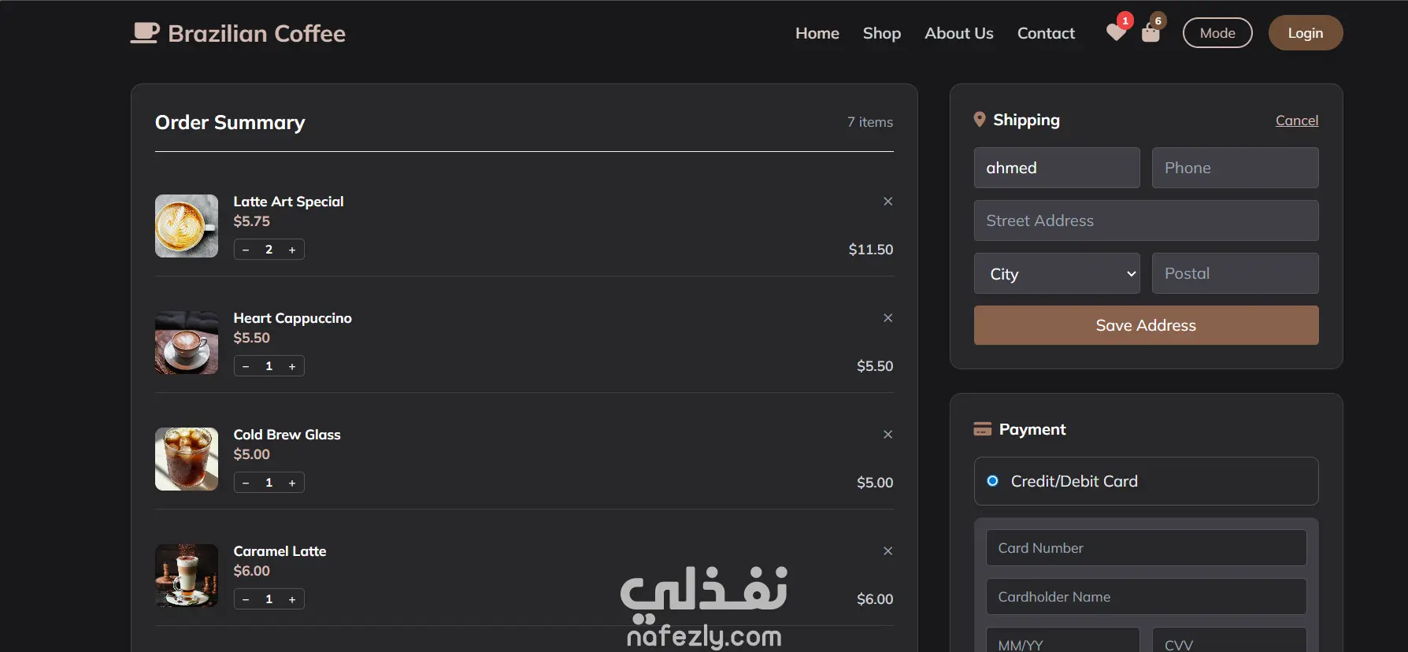
Task: Click the 7 items count label
Action: (870, 122)
